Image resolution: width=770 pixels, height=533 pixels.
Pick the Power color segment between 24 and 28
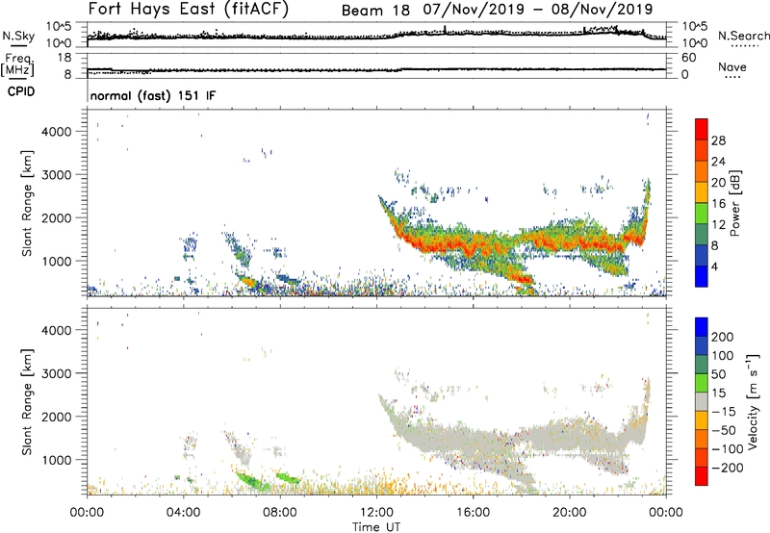[702, 151]
